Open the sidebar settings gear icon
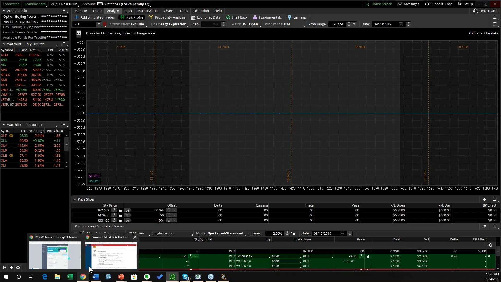The width and height of the screenshot is (501, 282). click(18, 267)
